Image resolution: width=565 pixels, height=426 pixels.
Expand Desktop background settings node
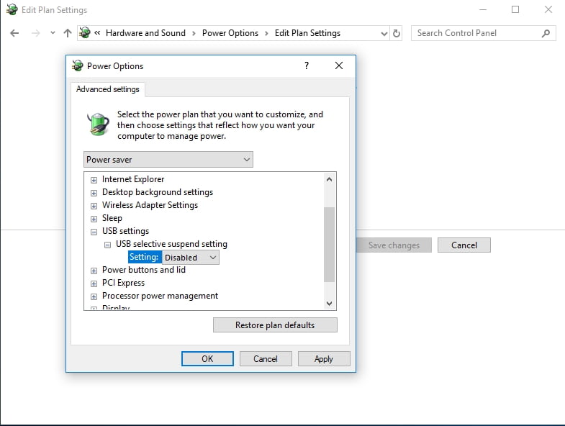[x=94, y=193]
